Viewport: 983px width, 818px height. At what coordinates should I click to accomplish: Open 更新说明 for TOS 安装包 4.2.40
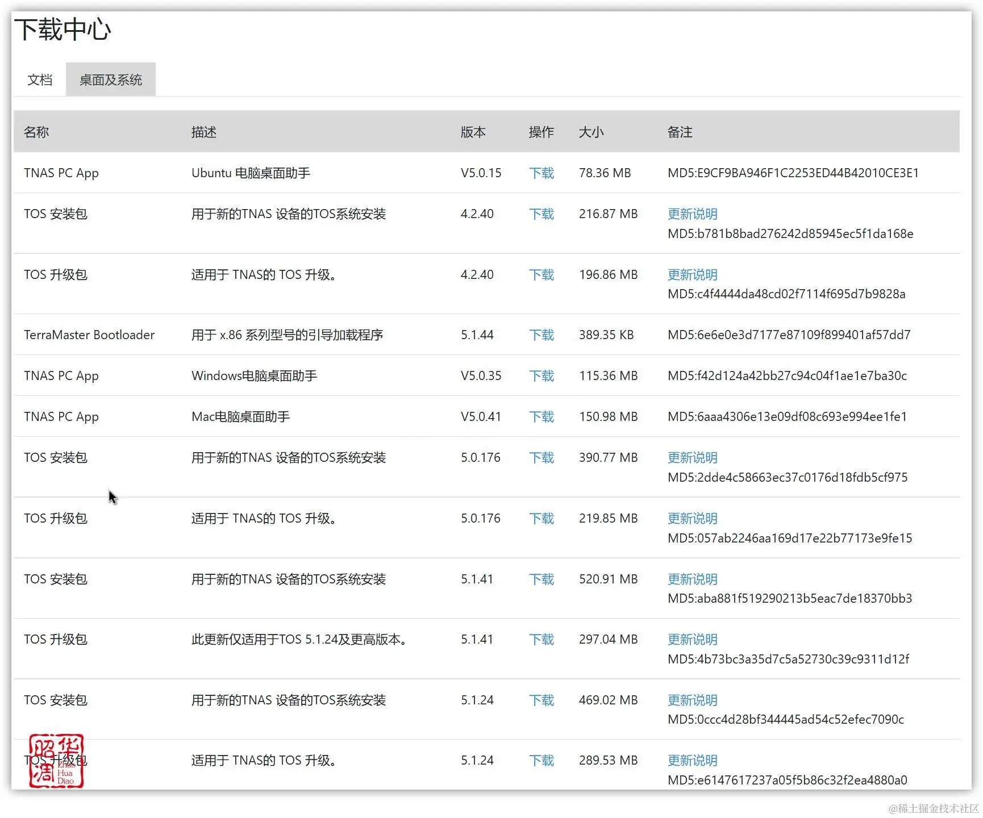pos(693,214)
